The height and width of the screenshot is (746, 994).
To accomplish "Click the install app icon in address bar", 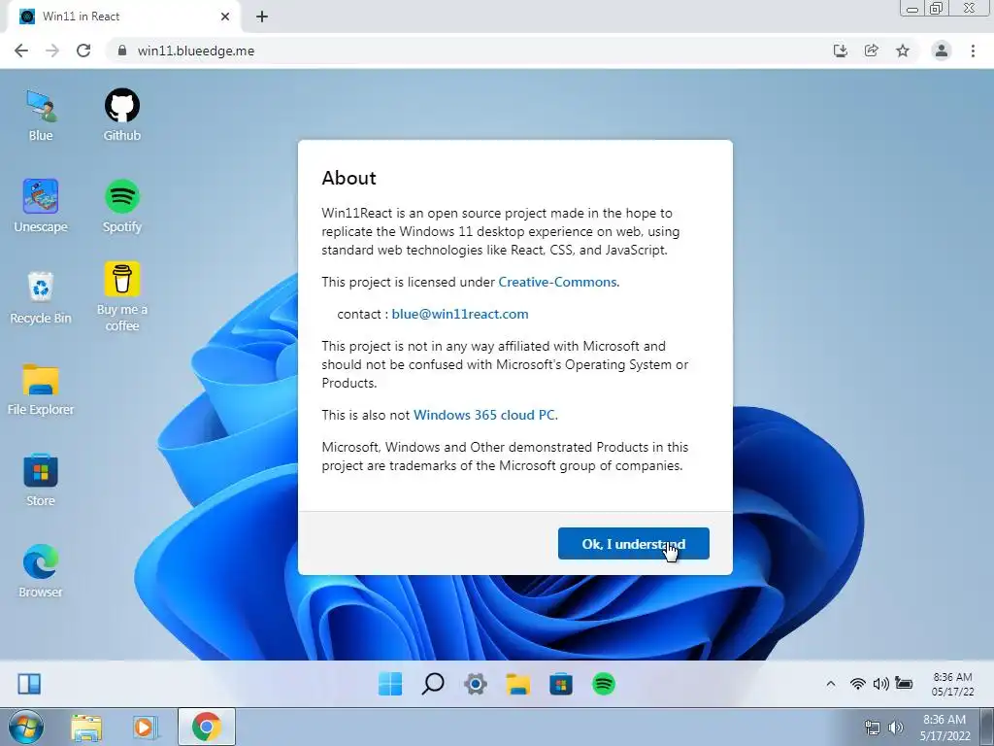I will point(840,51).
